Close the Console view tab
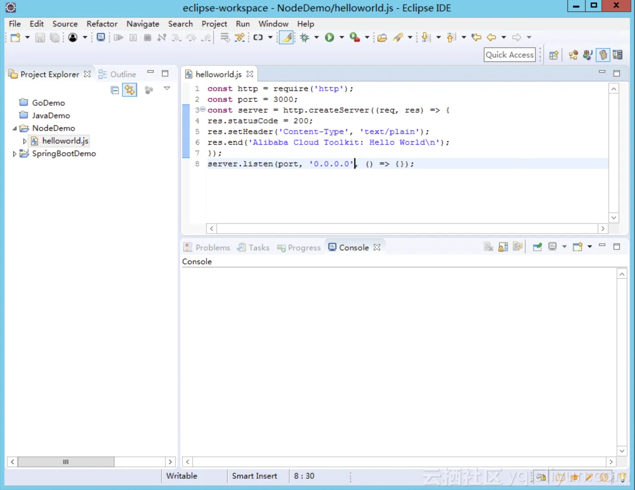 coord(377,247)
